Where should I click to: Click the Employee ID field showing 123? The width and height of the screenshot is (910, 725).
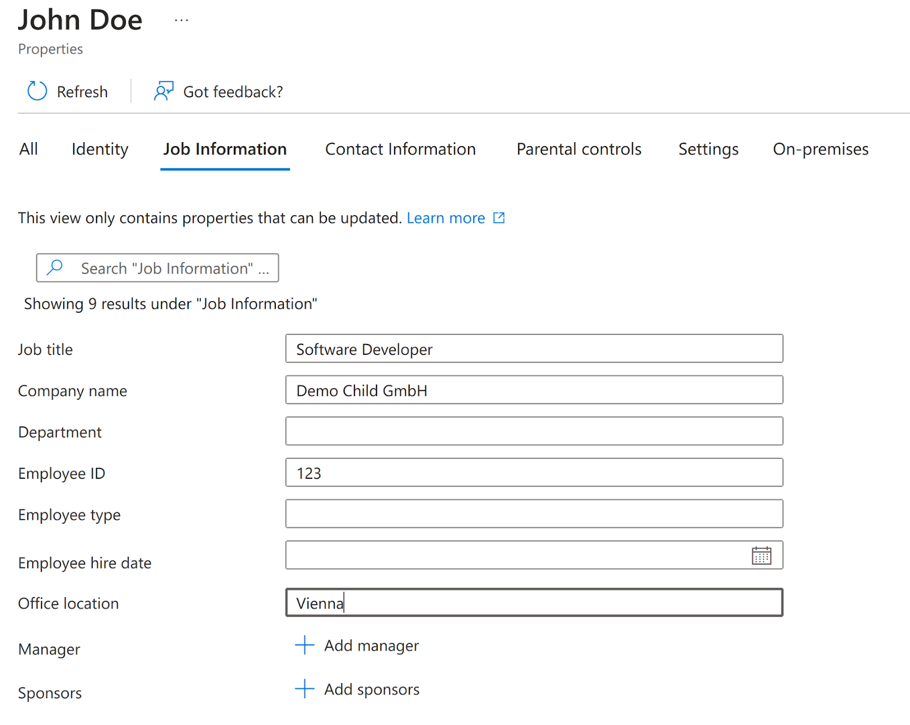tap(534, 473)
